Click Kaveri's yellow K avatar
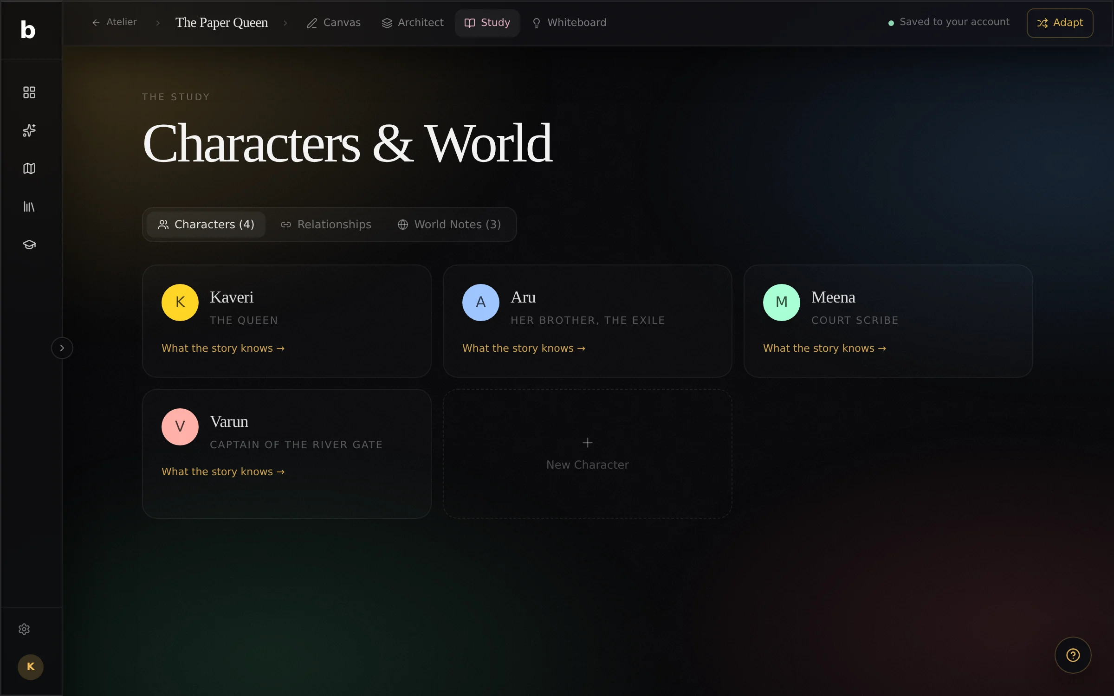Viewport: 1114px width, 696px height. (180, 303)
